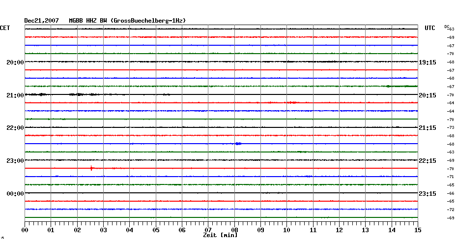Click minute label 08 on time axis
This screenshot has width=457, height=243.
[234, 230]
